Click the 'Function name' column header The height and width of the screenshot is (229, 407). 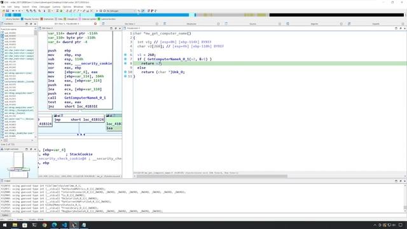coord(8,29)
